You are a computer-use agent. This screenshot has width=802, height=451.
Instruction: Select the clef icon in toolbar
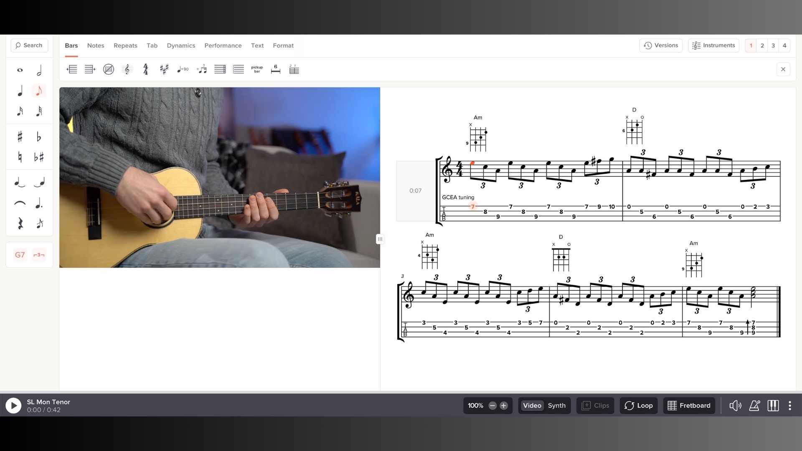coord(127,69)
